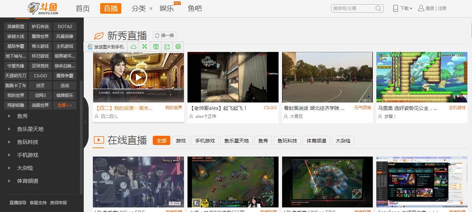The image size is (472, 212).
Task: Click the user login avatar icon
Action: pyautogui.click(x=421, y=8)
